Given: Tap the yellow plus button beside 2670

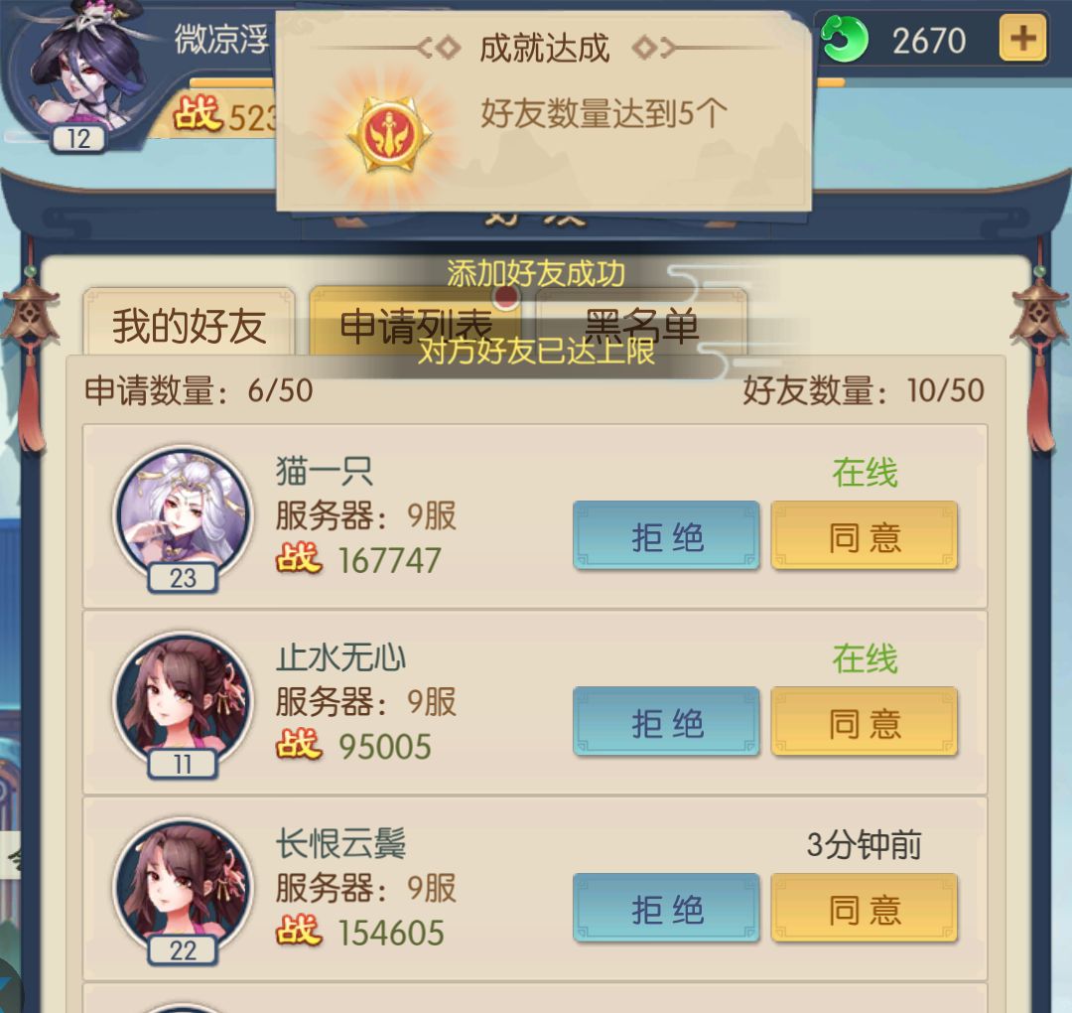Looking at the screenshot, I should pos(1022,39).
